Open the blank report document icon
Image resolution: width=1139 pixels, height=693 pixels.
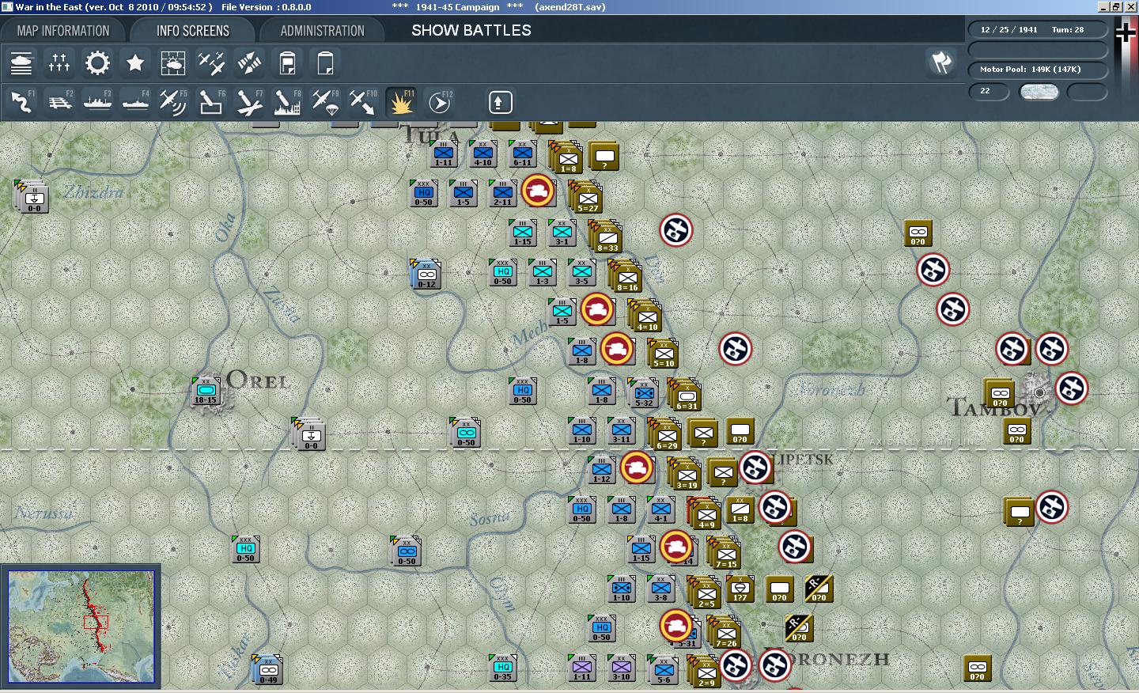pos(325,62)
